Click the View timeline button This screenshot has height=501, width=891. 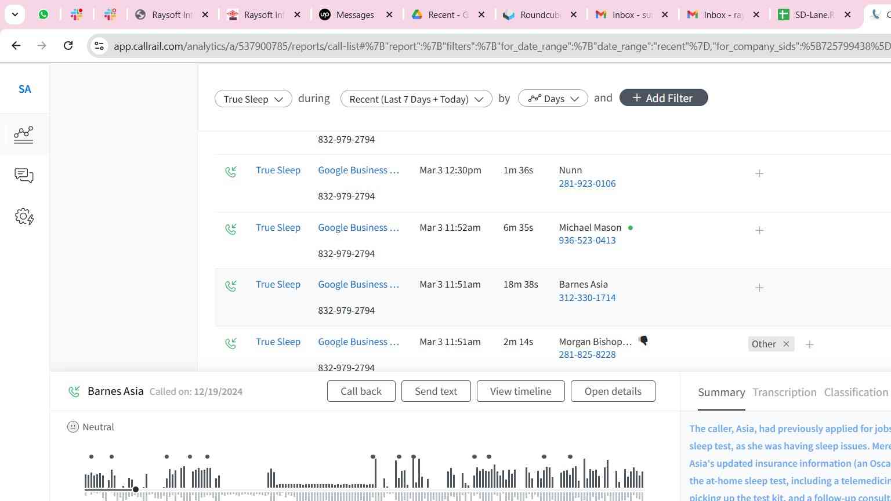click(x=521, y=391)
